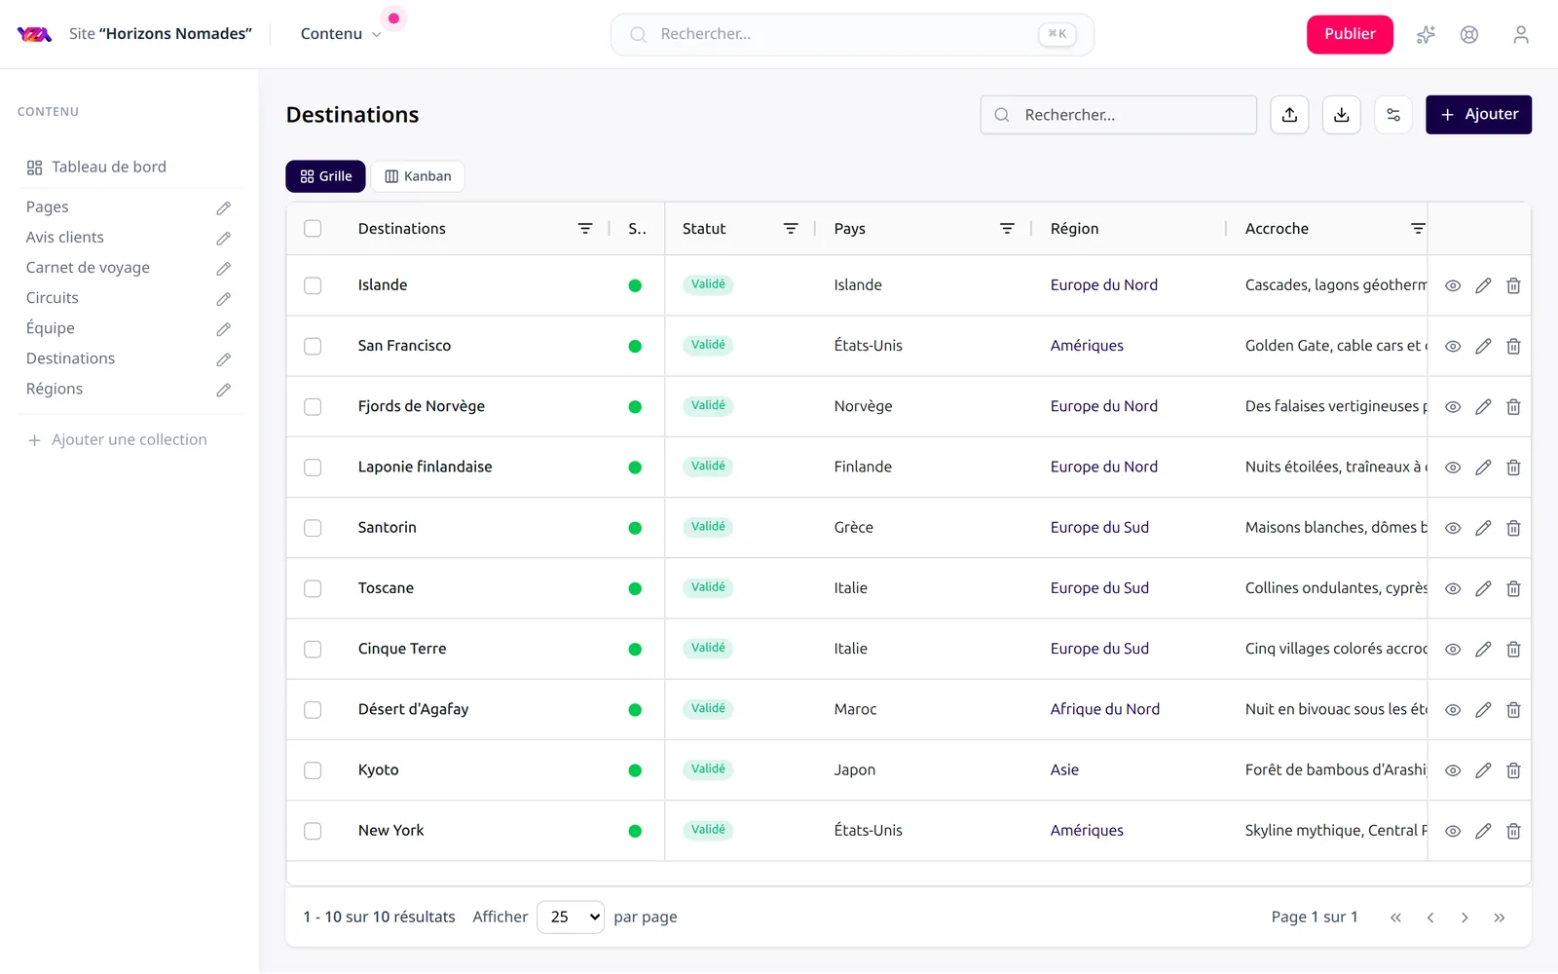Click the export (upload) icon button

click(x=1289, y=115)
